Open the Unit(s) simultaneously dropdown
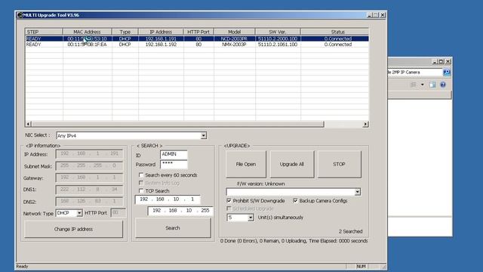483x272 pixels. (251, 218)
